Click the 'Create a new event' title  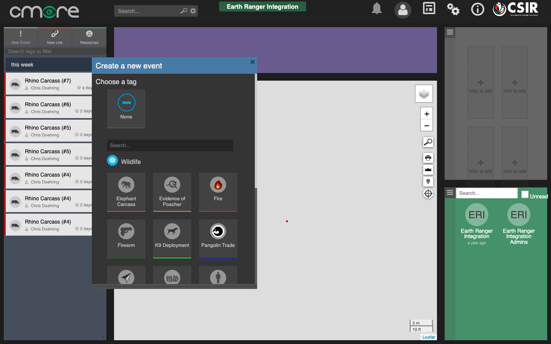point(129,66)
